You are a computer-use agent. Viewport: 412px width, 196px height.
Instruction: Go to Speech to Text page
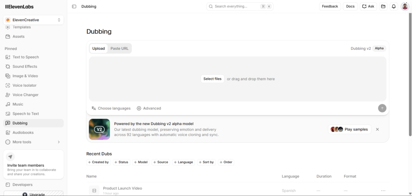coord(33,114)
